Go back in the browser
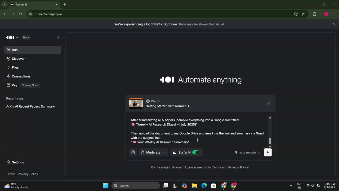 [x=5, y=14]
